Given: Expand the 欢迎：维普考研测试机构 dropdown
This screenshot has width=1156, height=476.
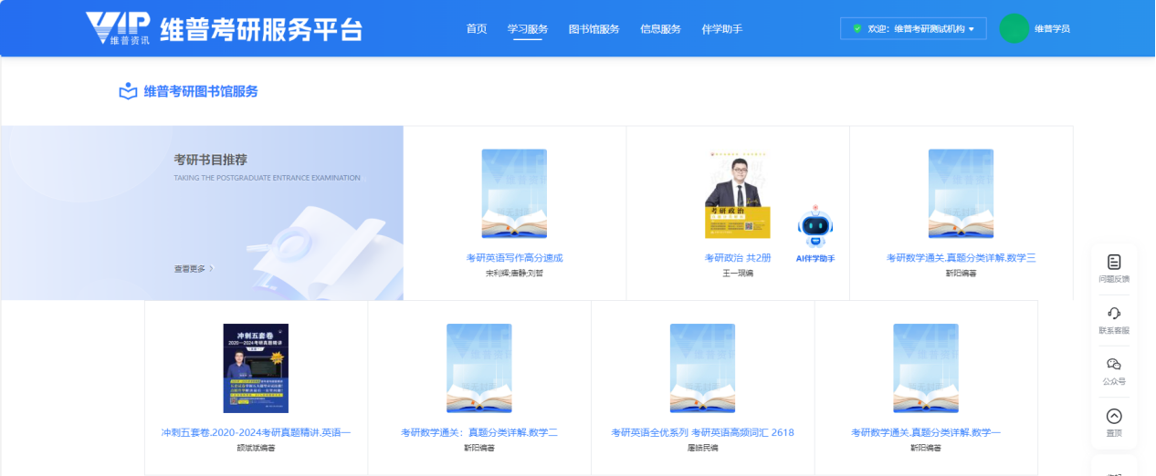Looking at the screenshot, I should [913, 28].
